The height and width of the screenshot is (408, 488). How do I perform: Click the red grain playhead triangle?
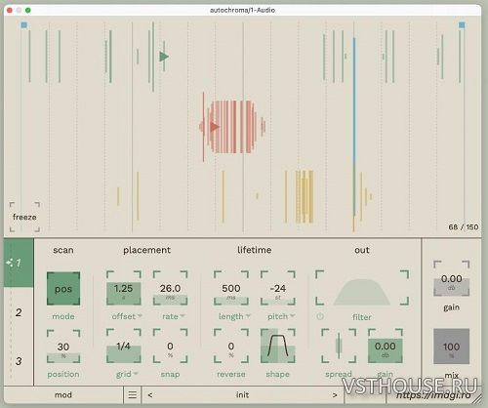214,127
